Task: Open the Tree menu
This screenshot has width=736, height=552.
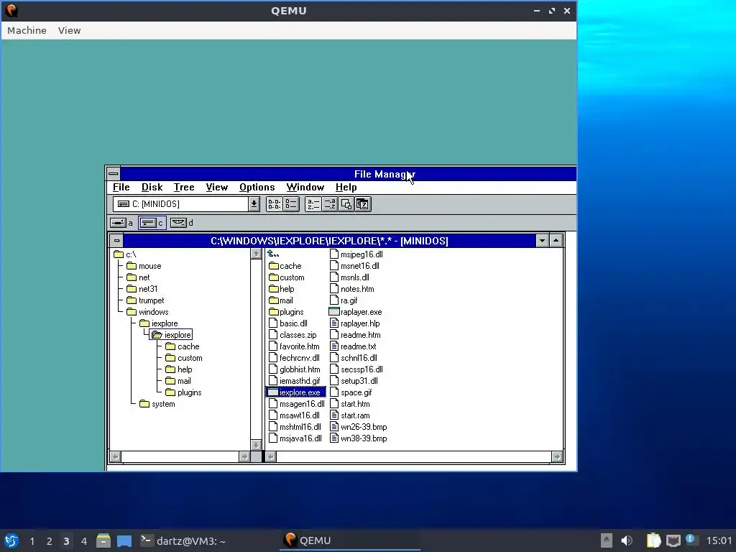Action: tap(184, 188)
